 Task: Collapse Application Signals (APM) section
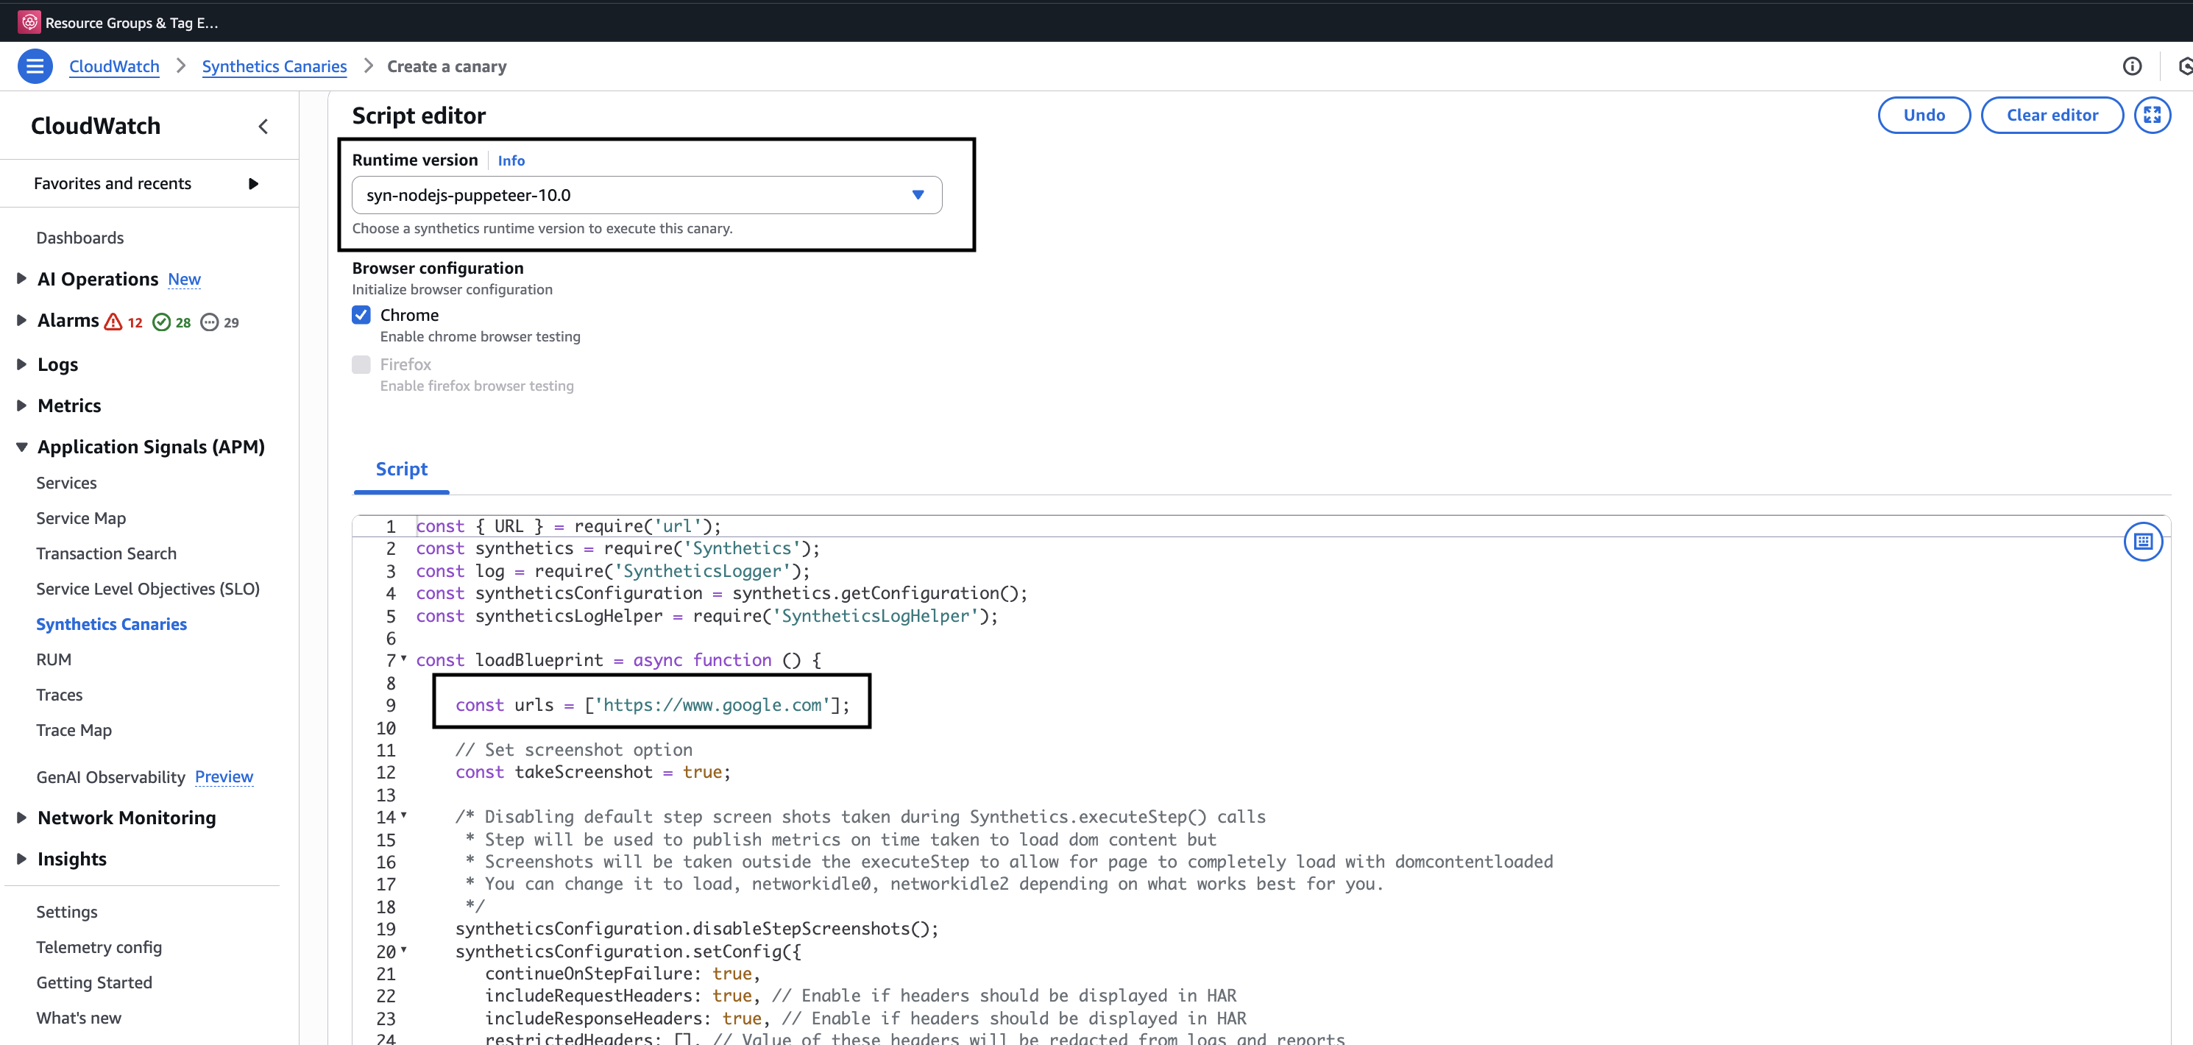point(22,447)
